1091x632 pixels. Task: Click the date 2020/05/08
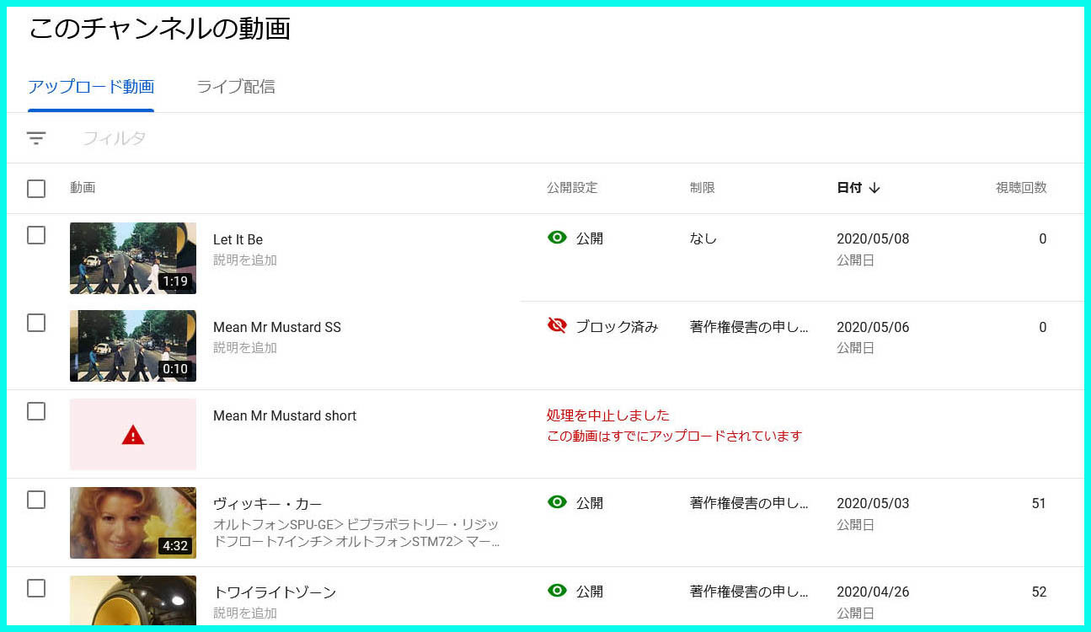tap(873, 238)
